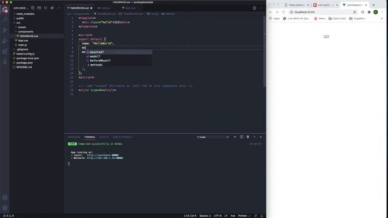Reload the localhost page in Chrome

point(284,12)
